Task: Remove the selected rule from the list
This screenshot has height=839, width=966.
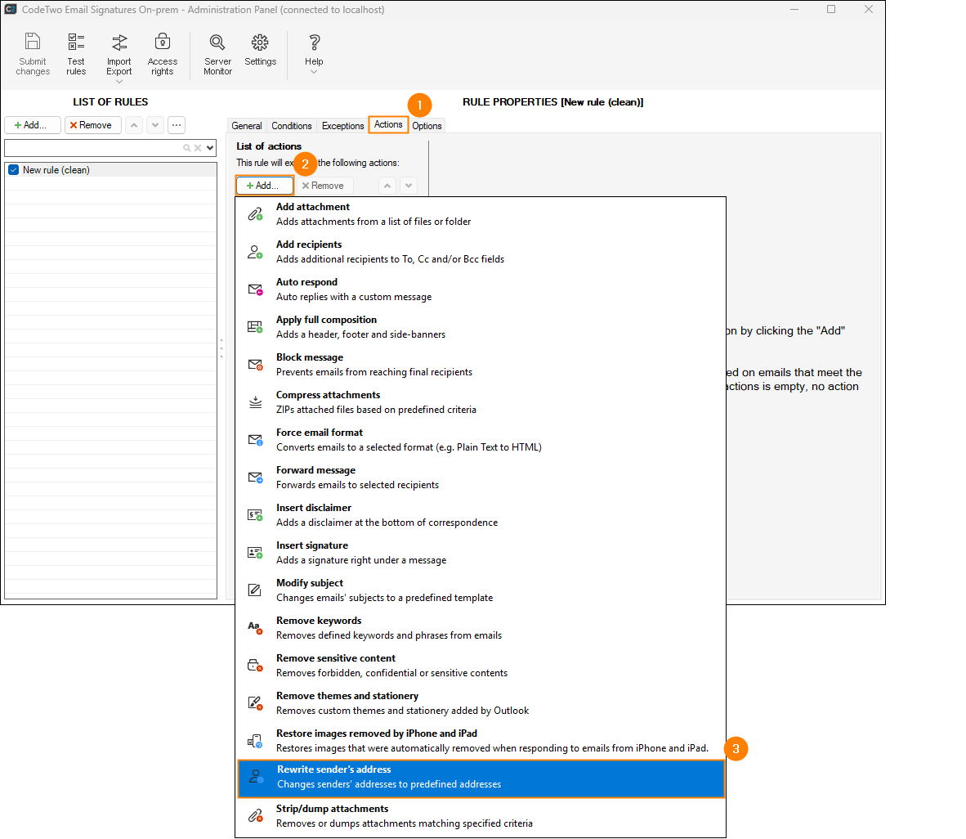Action: pos(93,125)
